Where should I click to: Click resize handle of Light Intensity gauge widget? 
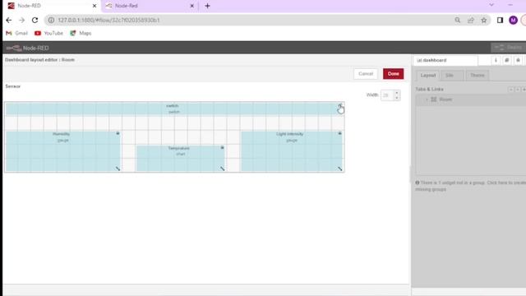[339, 169]
